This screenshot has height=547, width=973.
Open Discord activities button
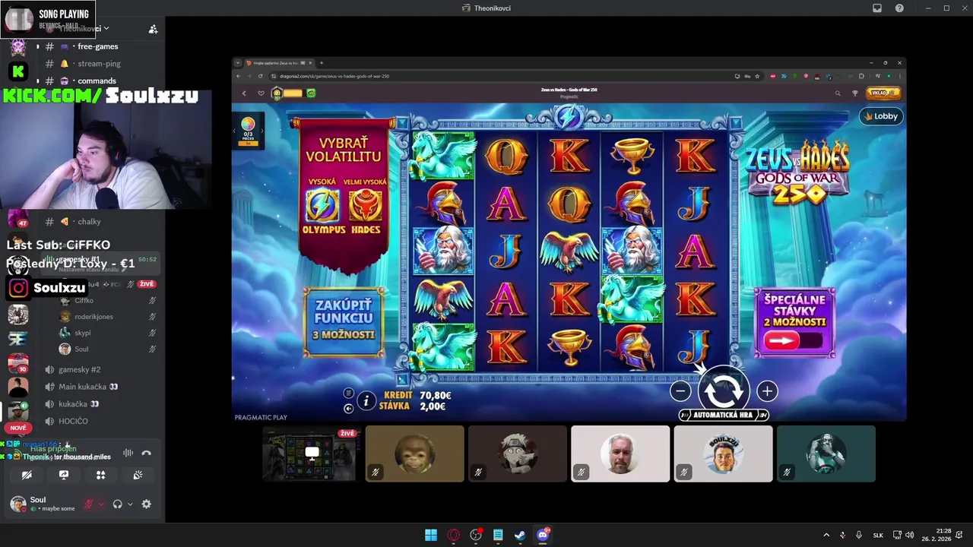[100, 475]
